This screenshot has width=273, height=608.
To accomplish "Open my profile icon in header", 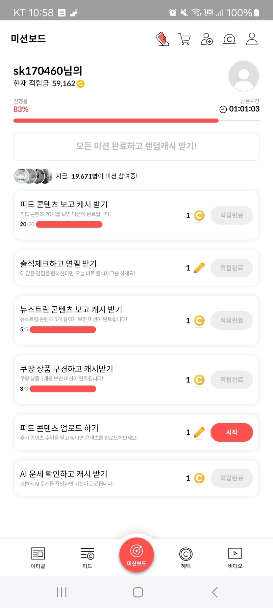I will 252,39.
